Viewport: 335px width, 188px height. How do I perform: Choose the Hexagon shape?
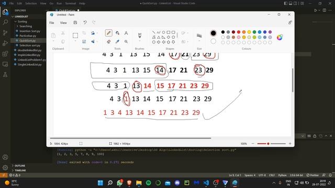pos(153,42)
